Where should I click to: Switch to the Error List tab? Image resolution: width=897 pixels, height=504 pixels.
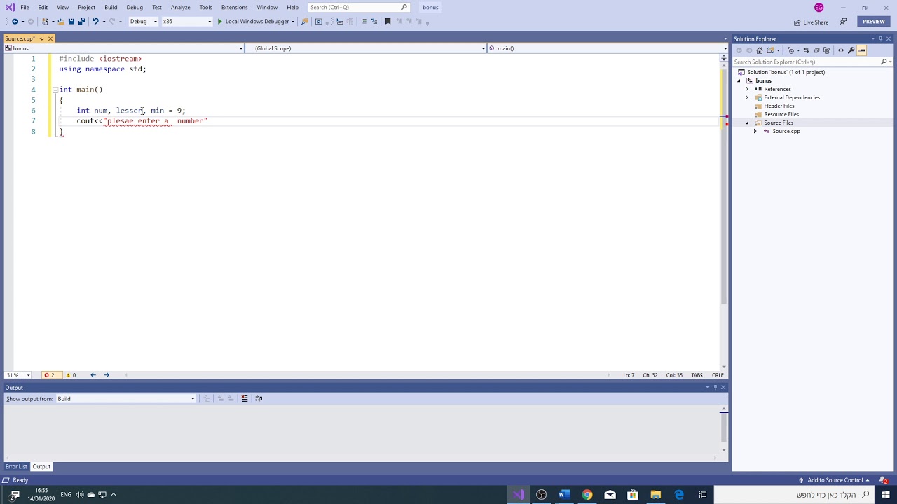tap(16, 466)
